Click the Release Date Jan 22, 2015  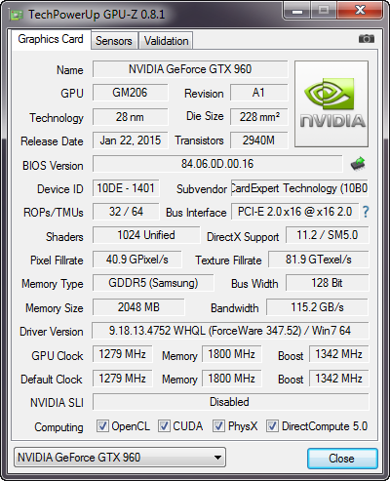coord(130,140)
